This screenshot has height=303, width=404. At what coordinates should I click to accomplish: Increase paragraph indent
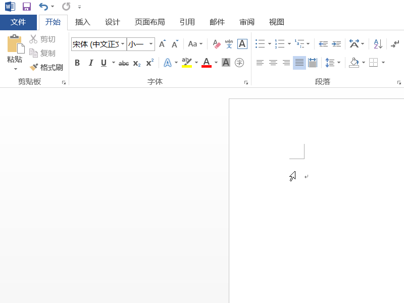pyautogui.click(x=336, y=44)
